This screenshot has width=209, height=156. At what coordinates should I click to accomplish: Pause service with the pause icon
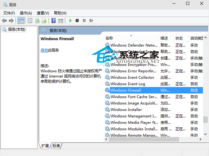pos(84,21)
